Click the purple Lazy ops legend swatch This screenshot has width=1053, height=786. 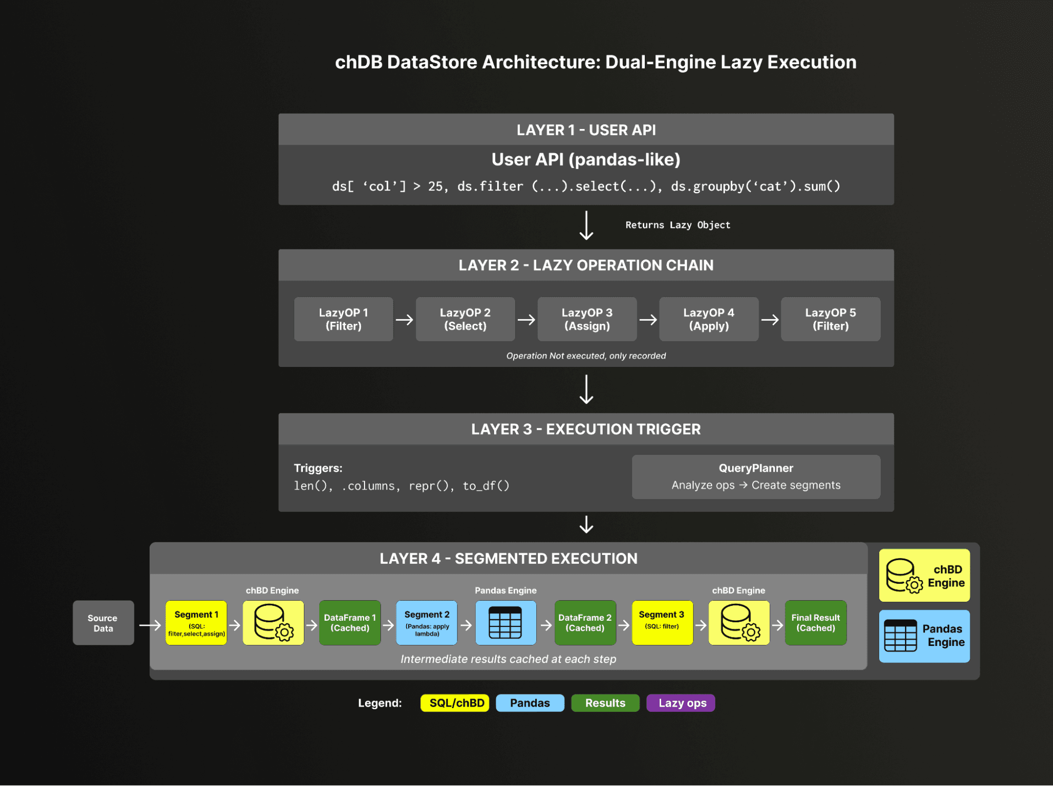point(681,703)
